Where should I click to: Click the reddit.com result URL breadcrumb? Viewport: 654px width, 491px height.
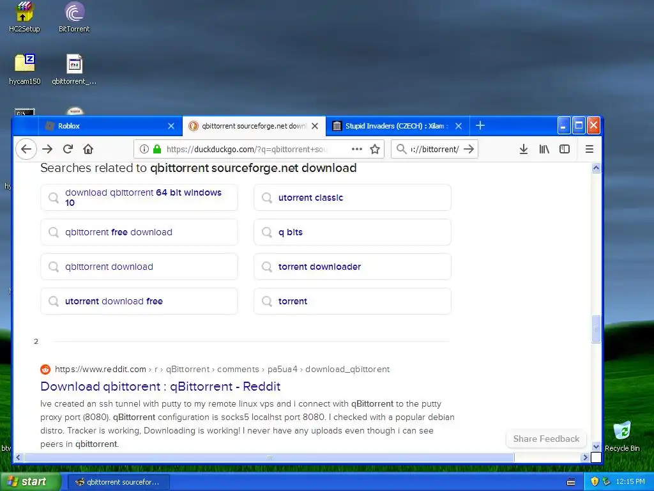(x=222, y=369)
